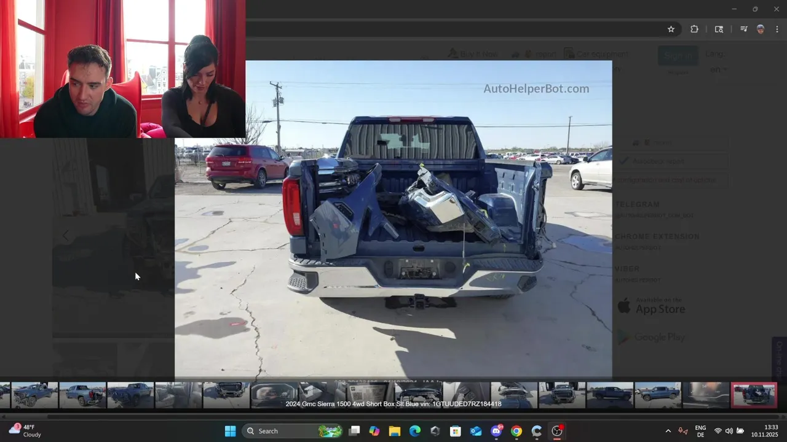
Task: Click the Autocheck report button
Action: coord(672,161)
